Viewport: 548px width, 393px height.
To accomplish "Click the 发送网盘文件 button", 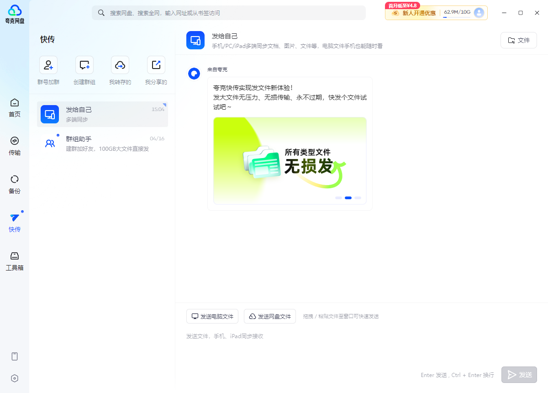I will click(x=269, y=316).
